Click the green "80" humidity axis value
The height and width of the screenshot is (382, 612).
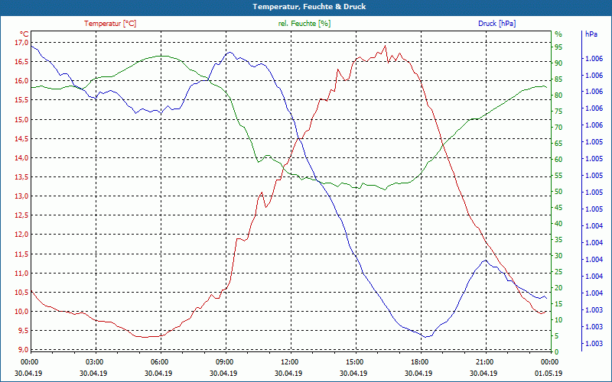coord(558,95)
